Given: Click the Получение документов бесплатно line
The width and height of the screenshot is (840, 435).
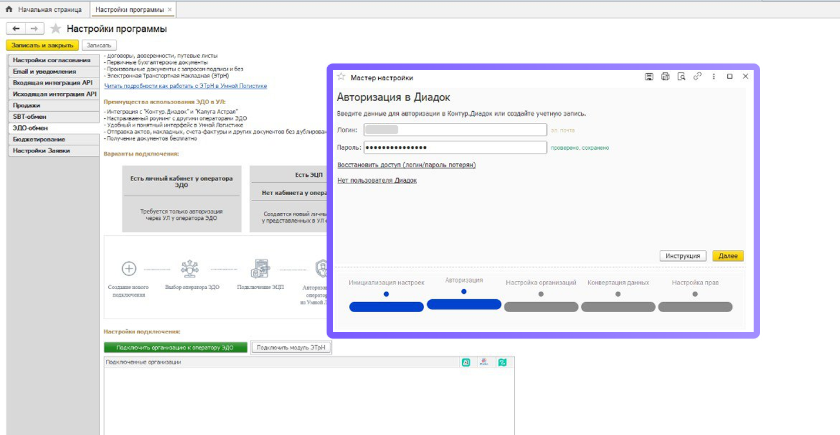Looking at the screenshot, I should 150,139.
